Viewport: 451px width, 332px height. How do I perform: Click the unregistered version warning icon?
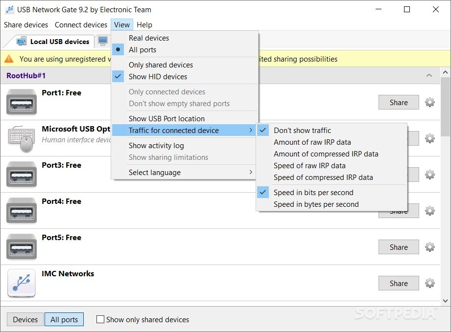9,59
